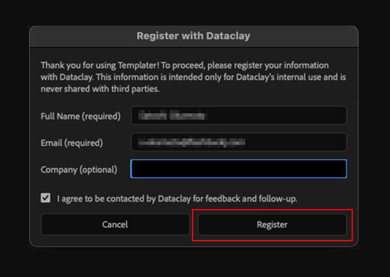Click the white checkmark beside the agreement text
Viewport: 390px width, 277px height.
[x=46, y=198]
